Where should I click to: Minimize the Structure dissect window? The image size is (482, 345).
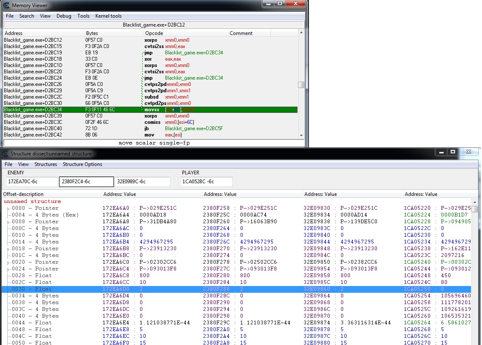[x=441, y=152]
